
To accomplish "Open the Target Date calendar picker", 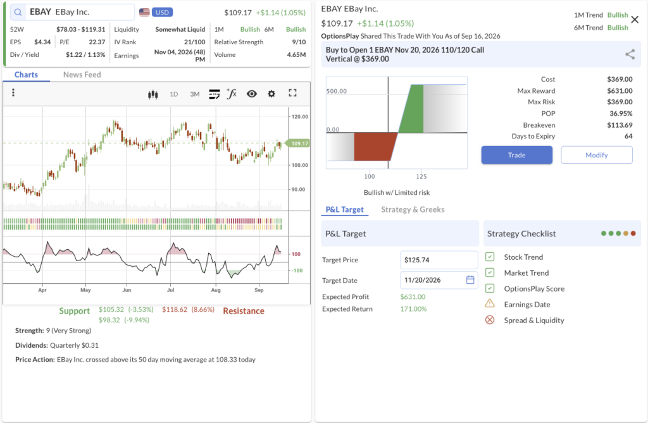I will click(470, 280).
